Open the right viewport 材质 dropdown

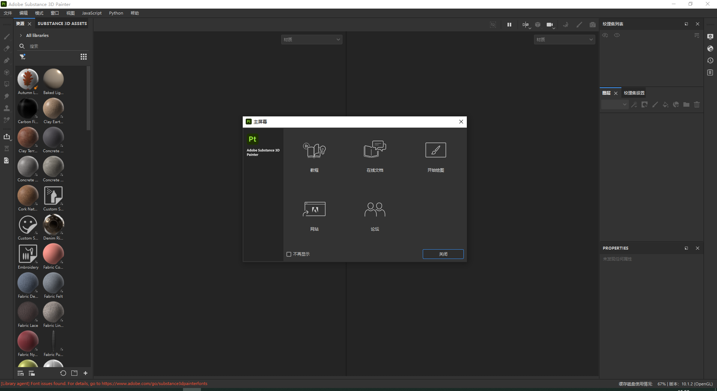(x=564, y=40)
